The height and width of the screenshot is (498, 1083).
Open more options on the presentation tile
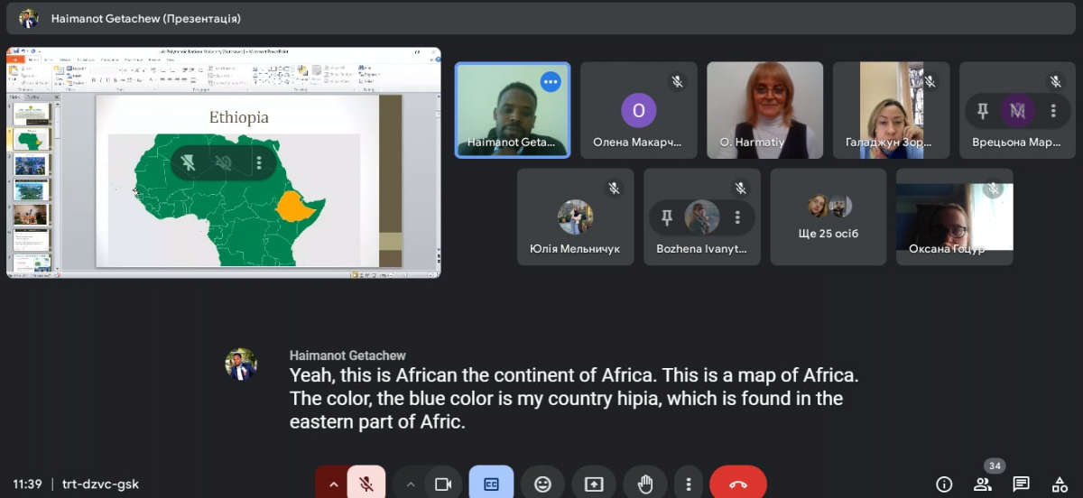259,162
